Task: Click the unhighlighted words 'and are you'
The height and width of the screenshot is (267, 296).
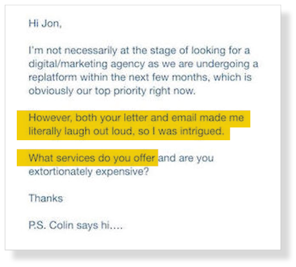Action: coord(186,158)
